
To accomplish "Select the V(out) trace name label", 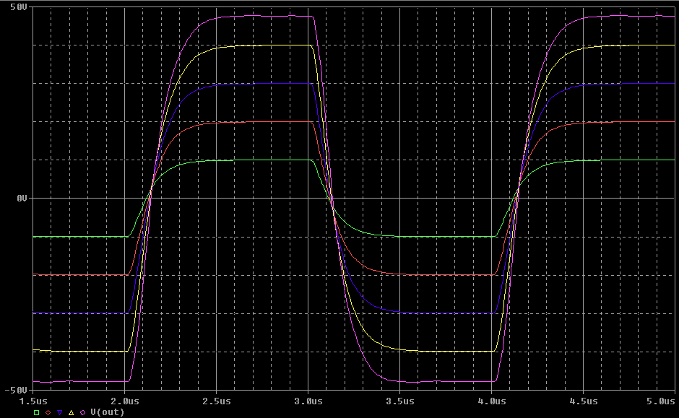I will (102, 412).
